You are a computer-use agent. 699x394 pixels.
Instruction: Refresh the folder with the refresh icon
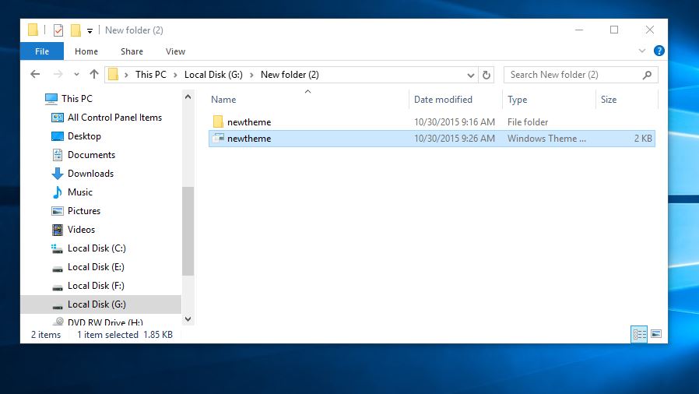tap(486, 75)
